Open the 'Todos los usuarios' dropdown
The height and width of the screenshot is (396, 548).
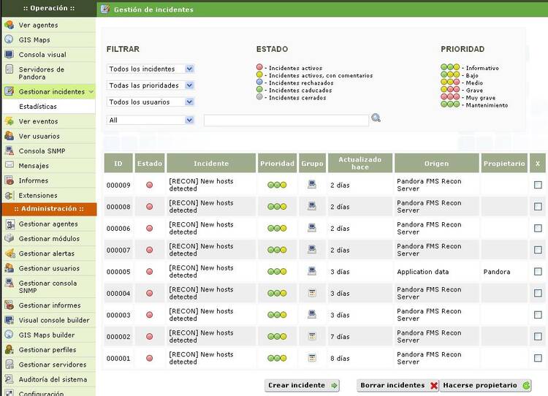tap(151, 102)
